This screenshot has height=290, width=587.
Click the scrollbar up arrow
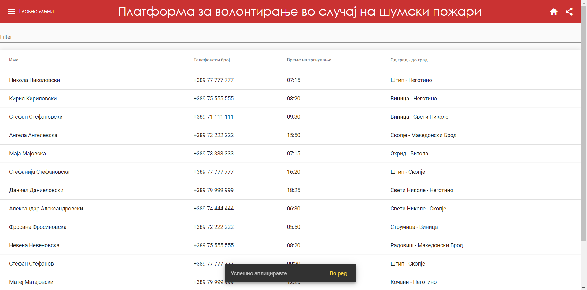(584, 3)
